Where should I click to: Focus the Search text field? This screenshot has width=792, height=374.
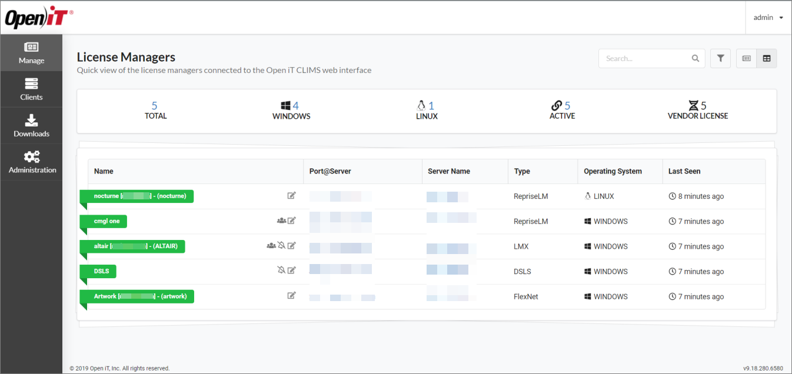[644, 58]
